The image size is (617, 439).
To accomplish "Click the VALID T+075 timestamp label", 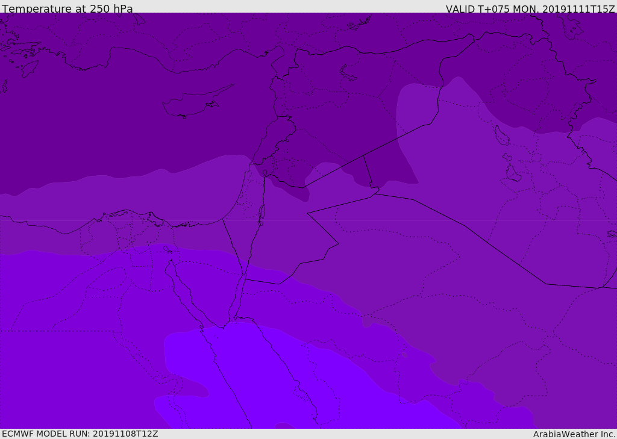I will tap(530, 8).
